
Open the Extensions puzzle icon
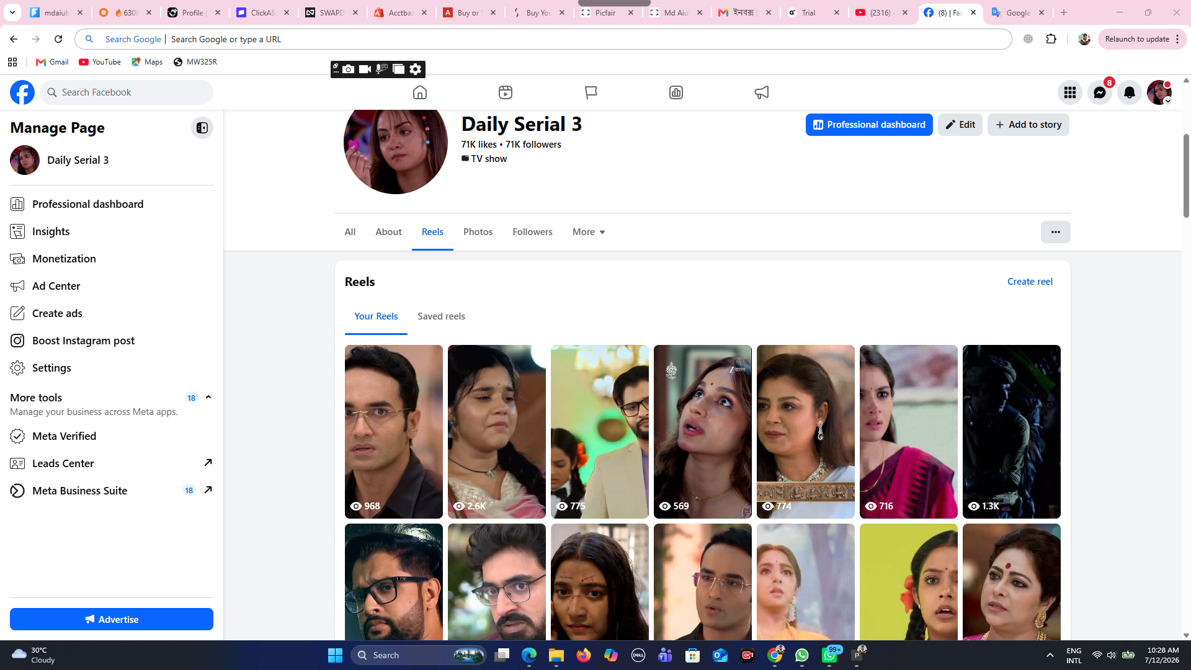tap(1051, 39)
